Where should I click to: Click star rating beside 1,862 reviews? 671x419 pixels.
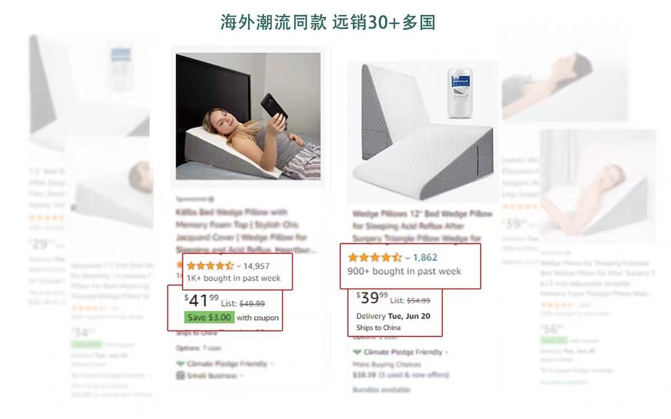[x=375, y=258]
